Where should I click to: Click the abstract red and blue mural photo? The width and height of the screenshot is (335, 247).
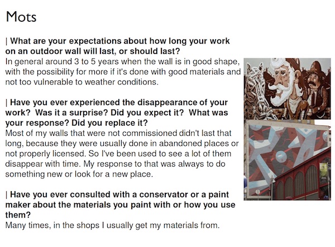(x=288, y=160)
